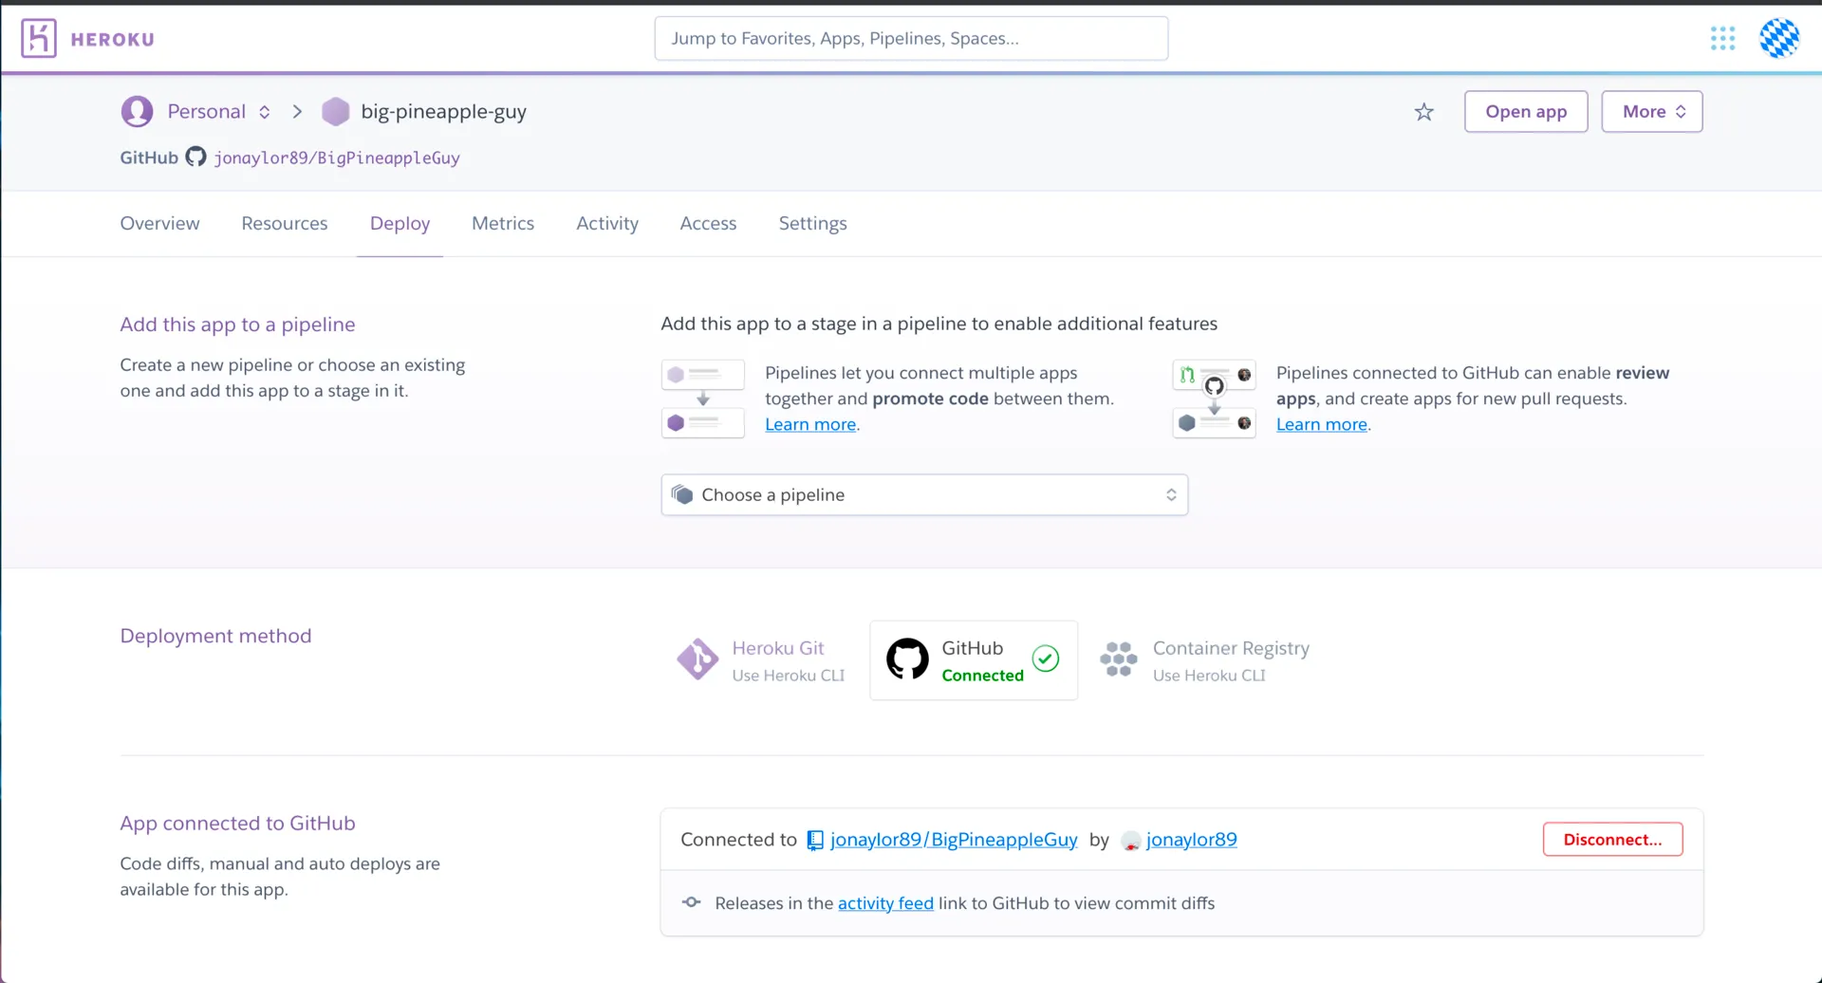Click the Jump to Favorites search field
The width and height of the screenshot is (1822, 983).
[x=911, y=38]
